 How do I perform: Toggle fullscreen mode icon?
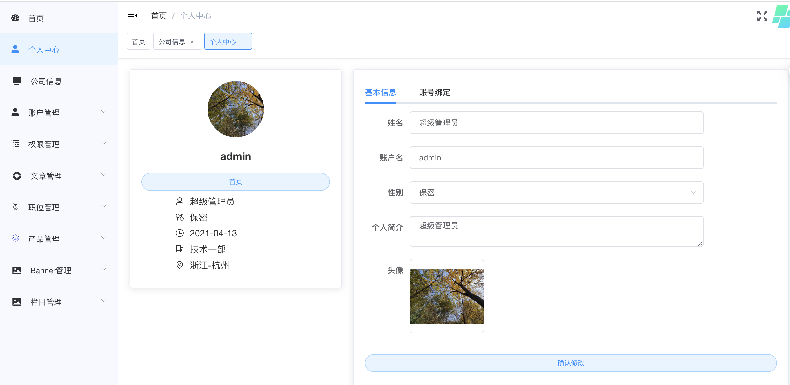coord(762,16)
